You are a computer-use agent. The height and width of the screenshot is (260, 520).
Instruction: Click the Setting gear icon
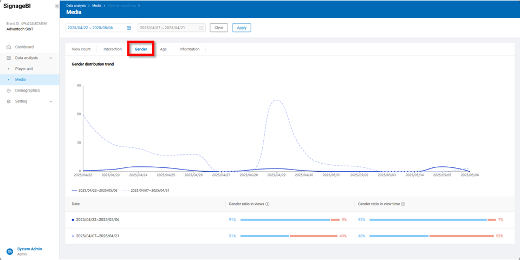(x=9, y=101)
